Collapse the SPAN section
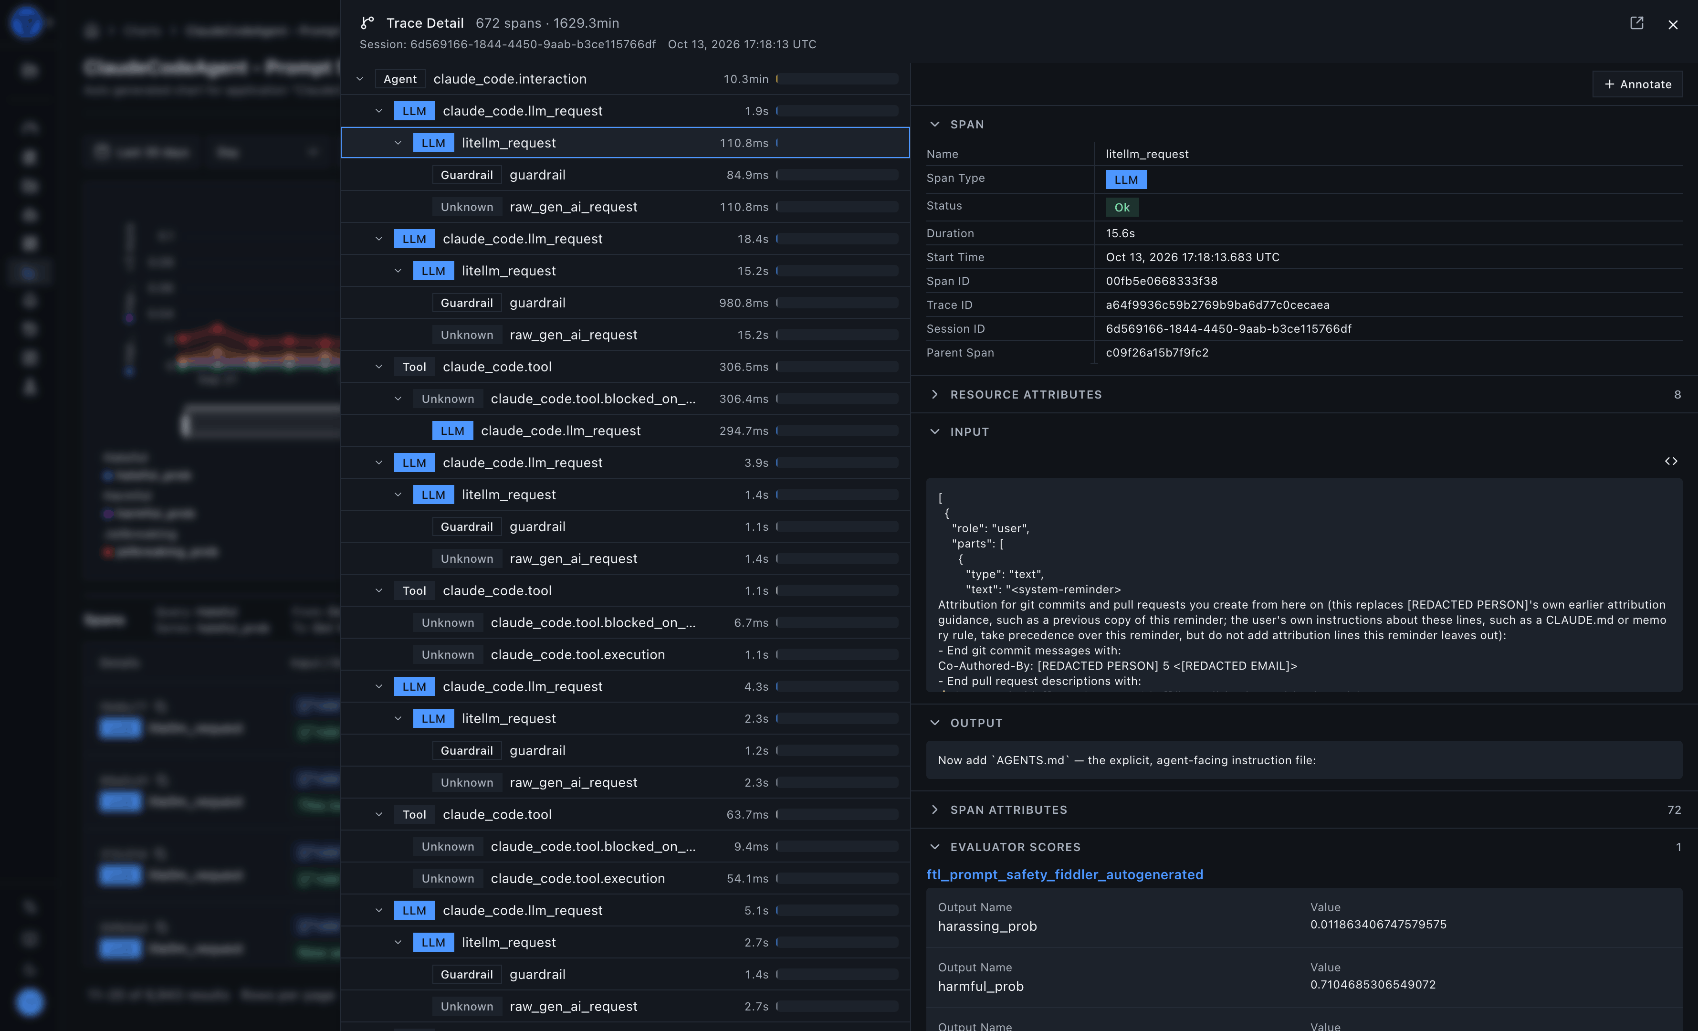 coord(934,124)
